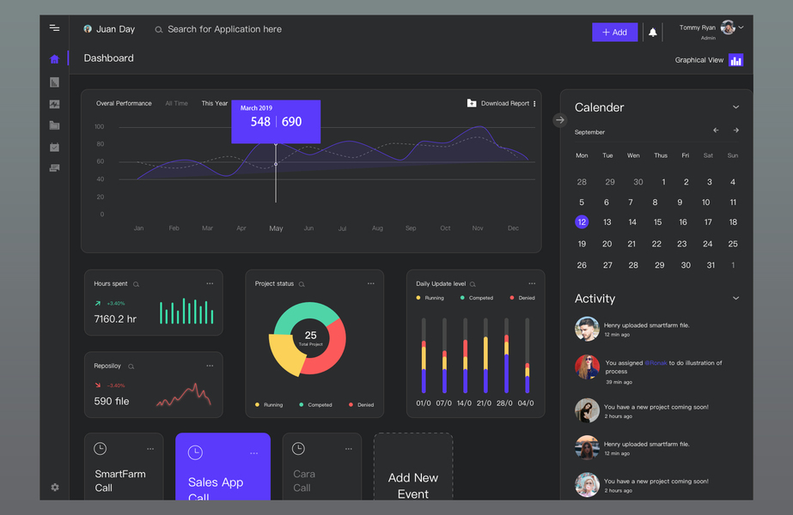The height and width of the screenshot is (515, 793).
Task: Open the messages chat sidebar icon
Action: point(55,167)
